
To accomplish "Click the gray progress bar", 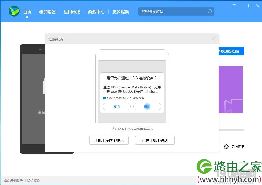I will [x=231, y=130].
